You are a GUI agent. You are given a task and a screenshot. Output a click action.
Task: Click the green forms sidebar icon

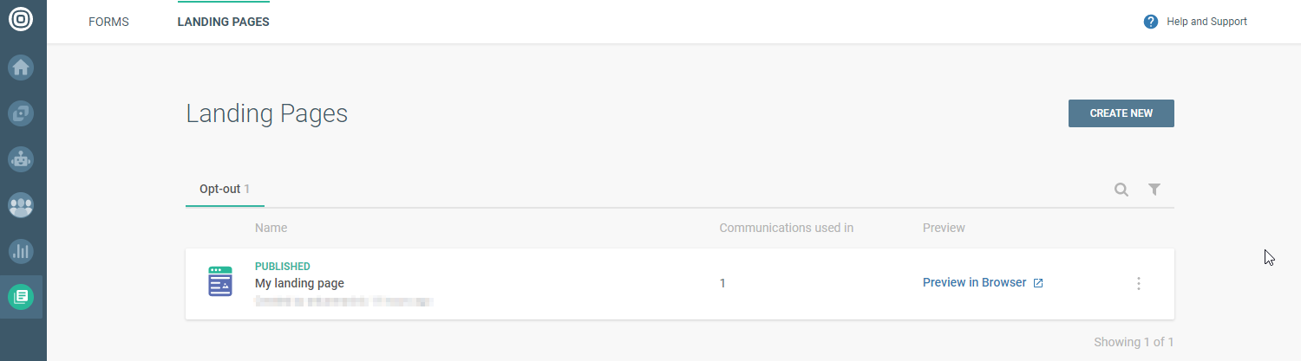pos(21,297)
